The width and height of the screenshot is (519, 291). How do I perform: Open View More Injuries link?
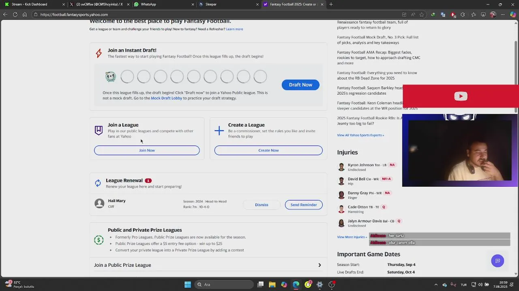point(352,237)
